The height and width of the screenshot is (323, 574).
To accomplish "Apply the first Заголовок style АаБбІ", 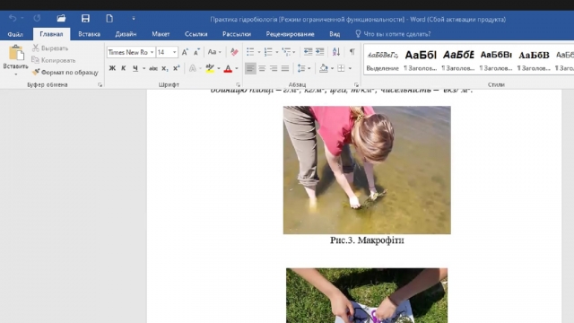I will (421, 60).
